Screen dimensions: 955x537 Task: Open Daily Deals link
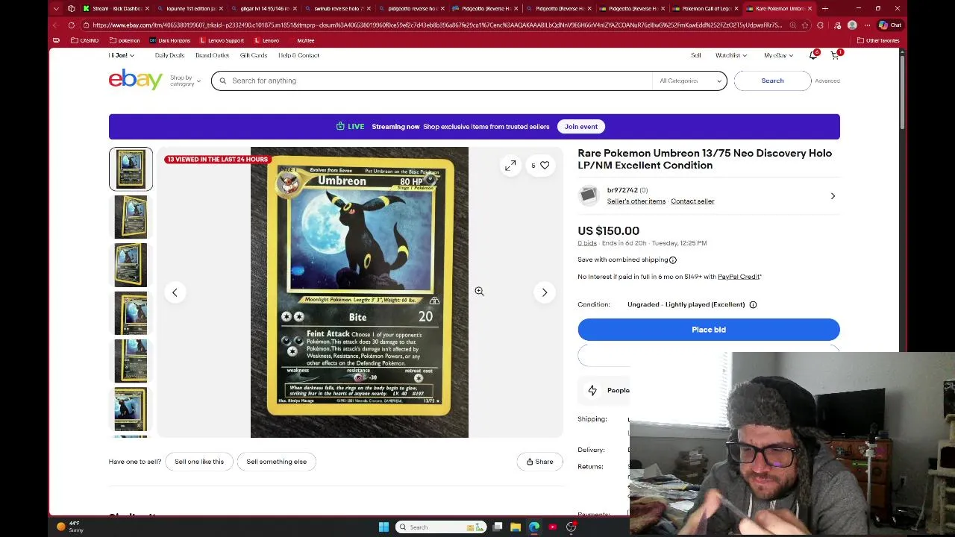point(169,55)
